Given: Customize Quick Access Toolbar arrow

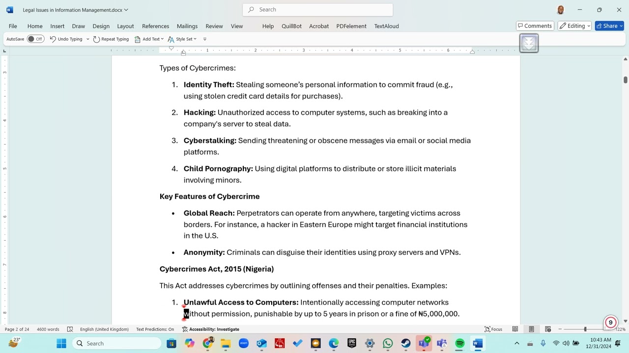Looking at the screenshot, I should coord(204,39).
